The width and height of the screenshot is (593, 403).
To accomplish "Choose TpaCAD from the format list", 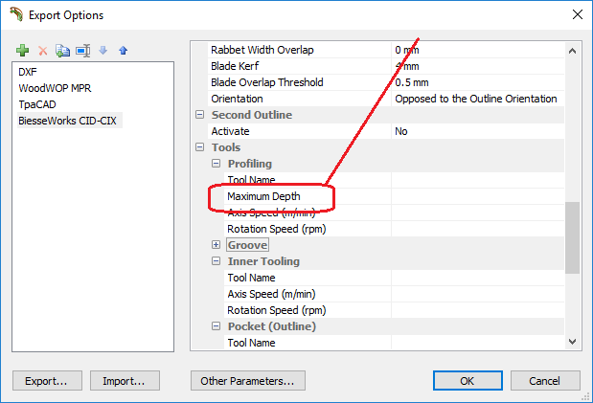I will coord(37,104).
